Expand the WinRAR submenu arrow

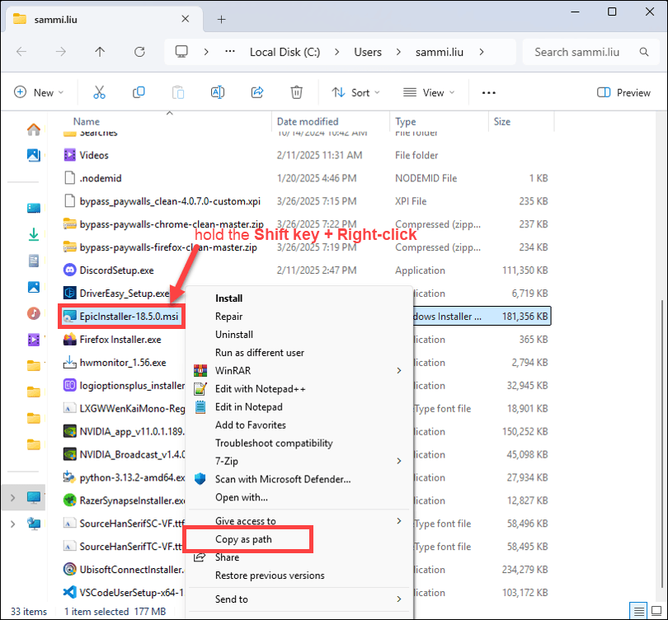(x=399, y=370)
